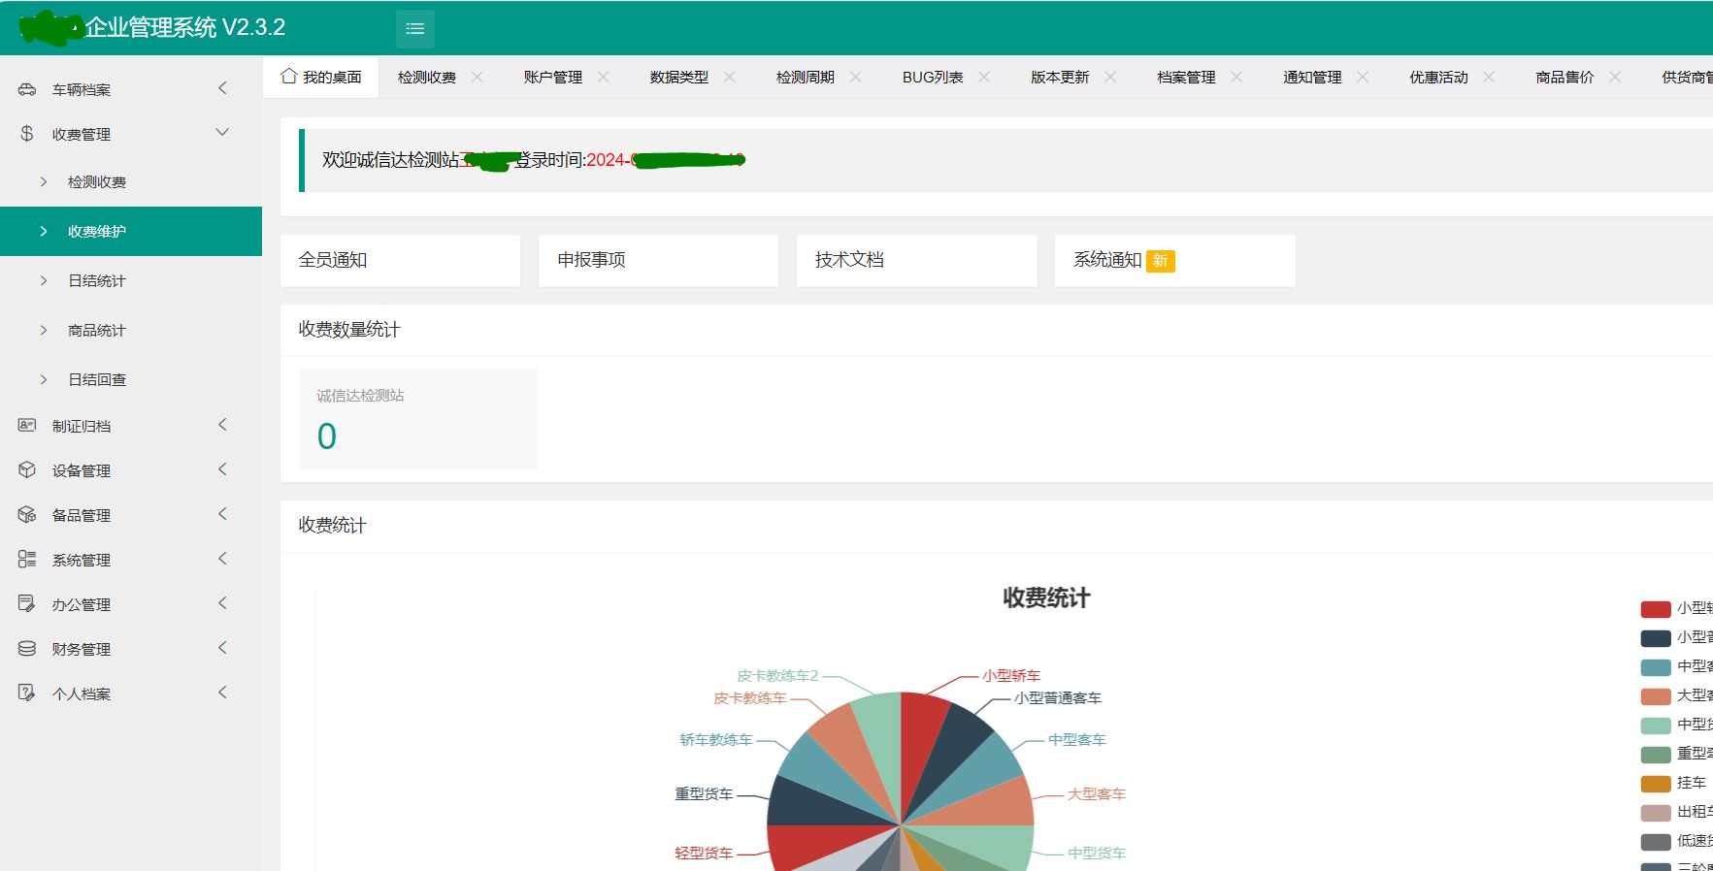Expand the 系统管理 menu chevron

point(222,559)
